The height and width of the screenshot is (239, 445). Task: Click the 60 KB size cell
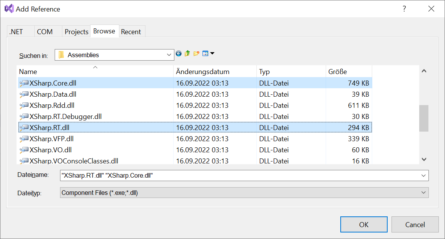360,150
